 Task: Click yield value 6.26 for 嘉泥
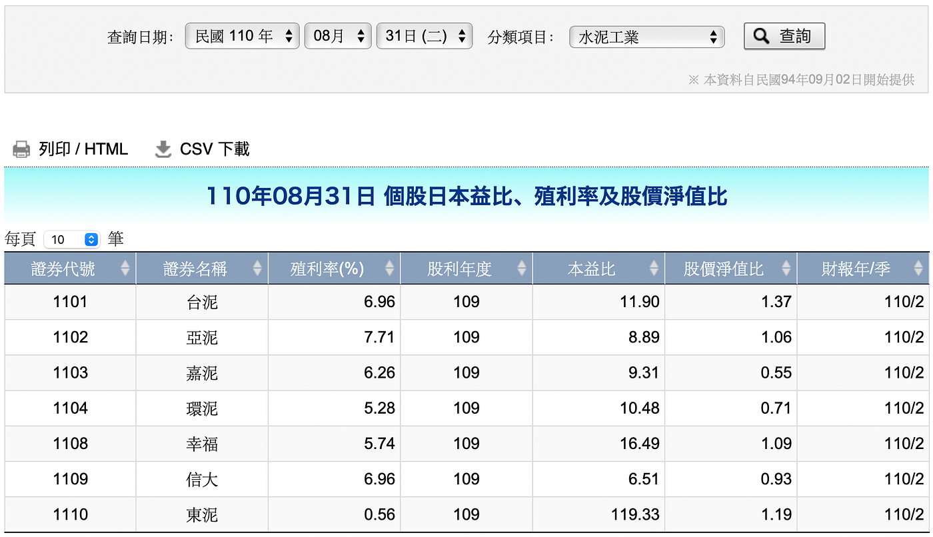click(x=380, y=372)
